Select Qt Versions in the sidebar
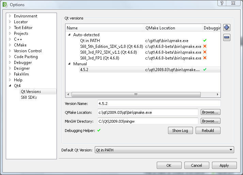 pos(31,92)
